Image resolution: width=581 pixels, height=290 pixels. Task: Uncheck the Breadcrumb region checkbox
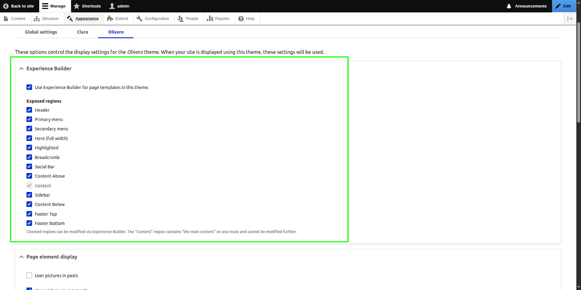coord(29,157)
